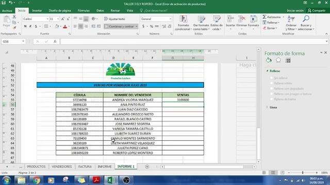The height and width of the screenshot is (185, 330).
Task: Open Estilos de celda icon
Action: [x=217, y=19]
